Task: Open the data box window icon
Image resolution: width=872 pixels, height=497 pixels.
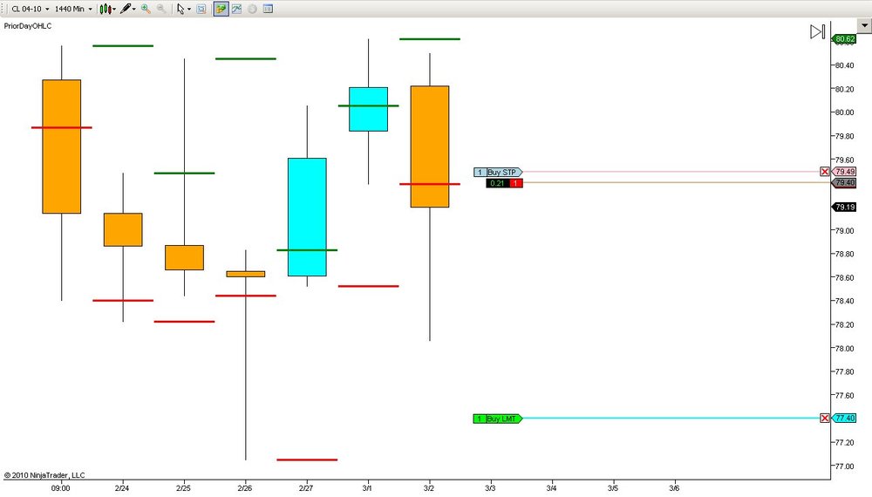Action: [268, 9]
